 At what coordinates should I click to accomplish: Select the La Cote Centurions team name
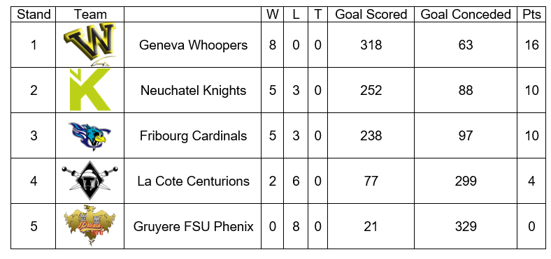(193, 181)
